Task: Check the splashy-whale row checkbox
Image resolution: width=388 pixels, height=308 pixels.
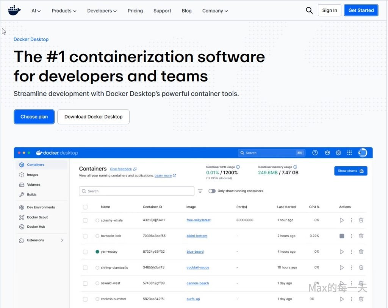Action: coord(85,220)
